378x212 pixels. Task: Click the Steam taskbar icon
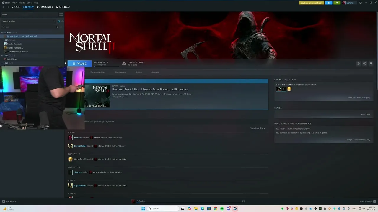pos(235,208)
